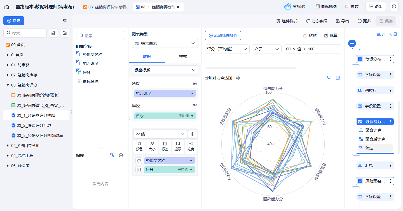Open the 颜色 mark property
Screen dimensions: 403x211
pos(139,146)
